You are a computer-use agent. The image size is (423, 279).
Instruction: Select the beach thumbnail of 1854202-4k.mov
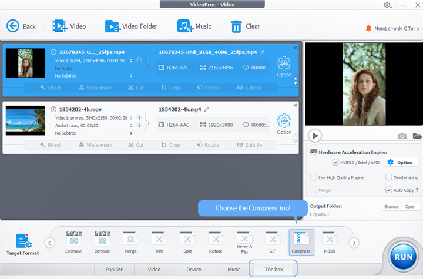point(25,120)
